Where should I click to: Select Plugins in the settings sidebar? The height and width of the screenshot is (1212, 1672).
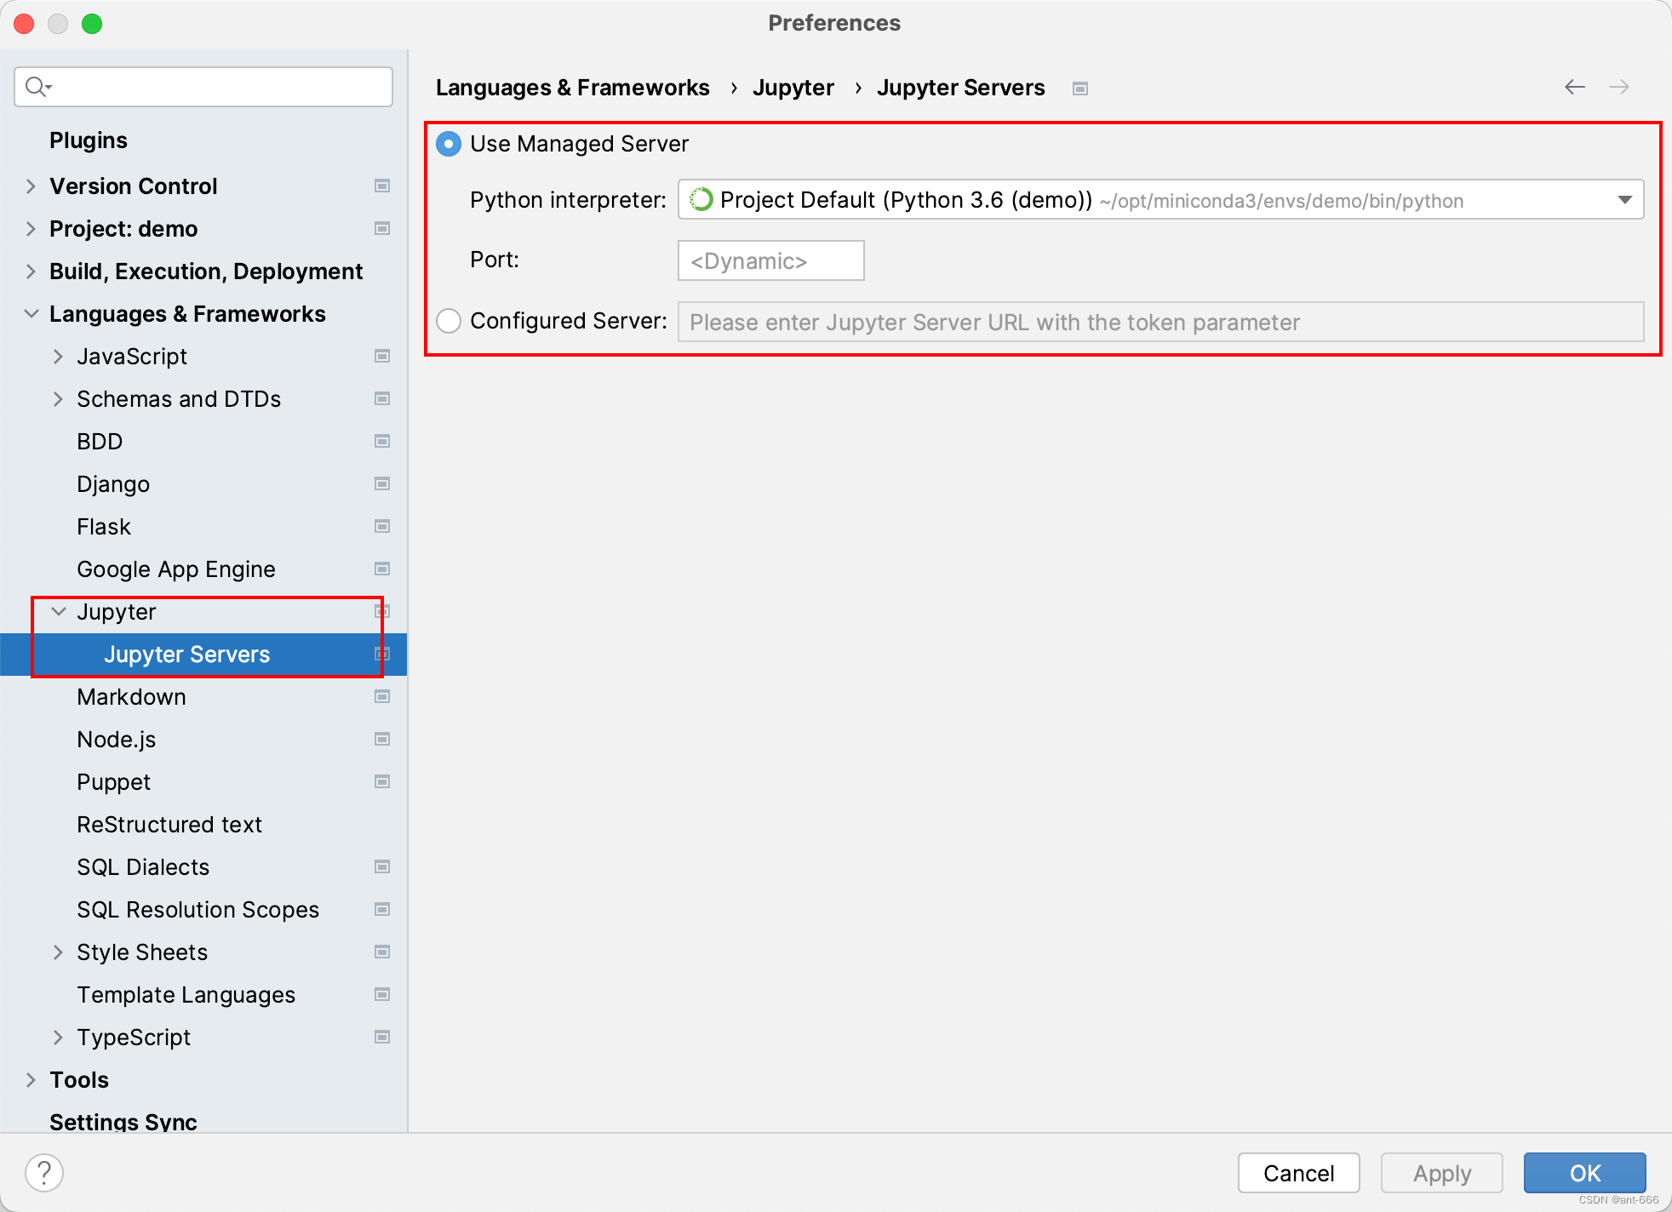pos(89,140)
